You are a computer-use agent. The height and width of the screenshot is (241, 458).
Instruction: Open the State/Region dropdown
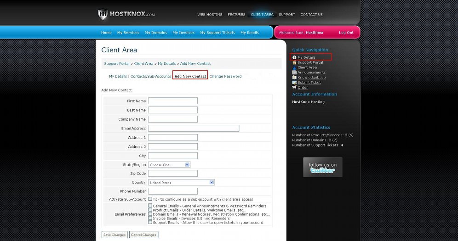169,165
